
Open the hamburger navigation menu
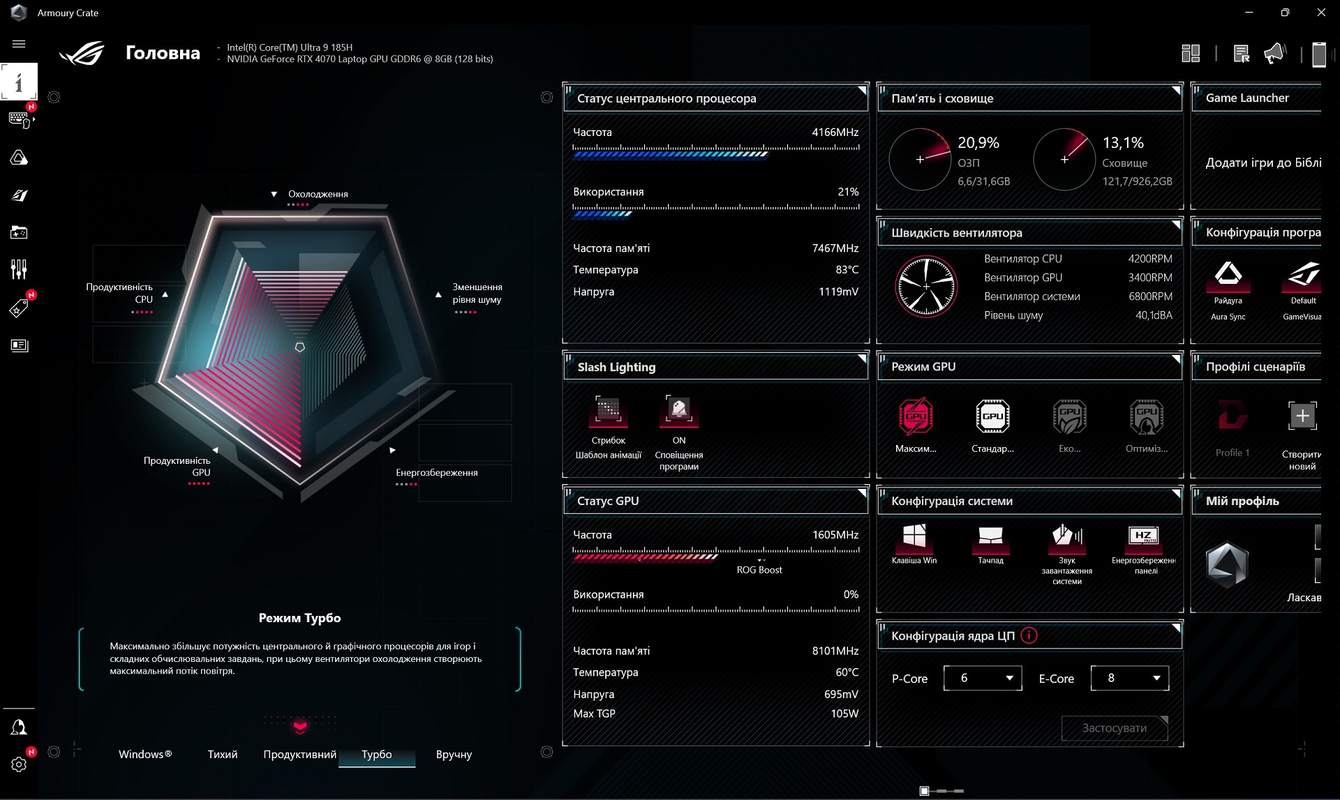[x=19, y=44]
